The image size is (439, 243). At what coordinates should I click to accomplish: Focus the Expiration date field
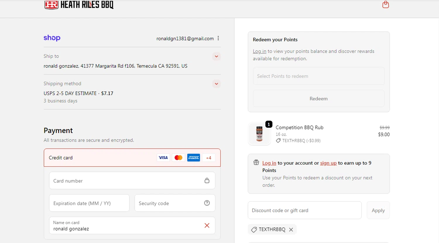(x=89, y=203)
